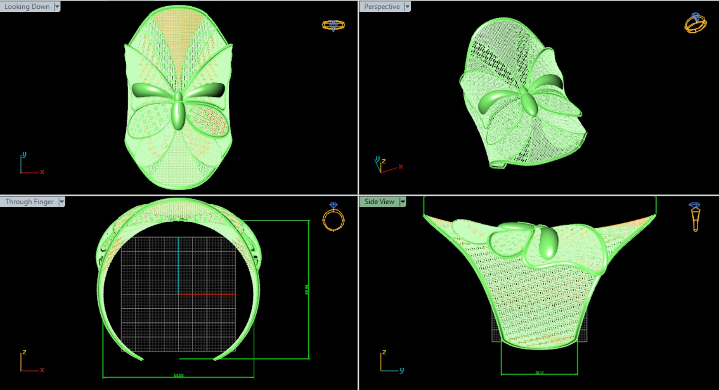The height and width of the screenshot is (390, 719).
Task: Click the Side View pendant icon
Action: 694,217
